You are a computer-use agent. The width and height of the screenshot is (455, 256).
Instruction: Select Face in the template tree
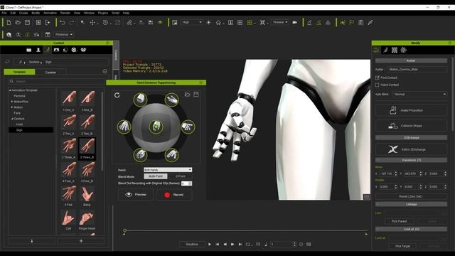(x=17, y=113)
